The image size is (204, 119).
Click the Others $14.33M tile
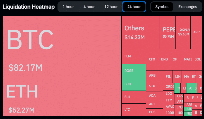click(140, 32)
